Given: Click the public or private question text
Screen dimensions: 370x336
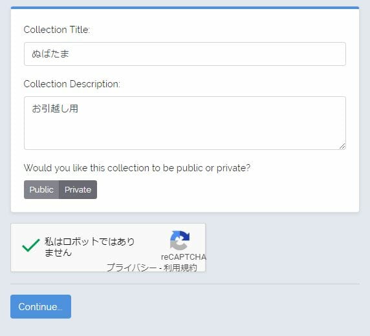Looking at the screenshot, I should pyautogui.click(x=137, y=168).
